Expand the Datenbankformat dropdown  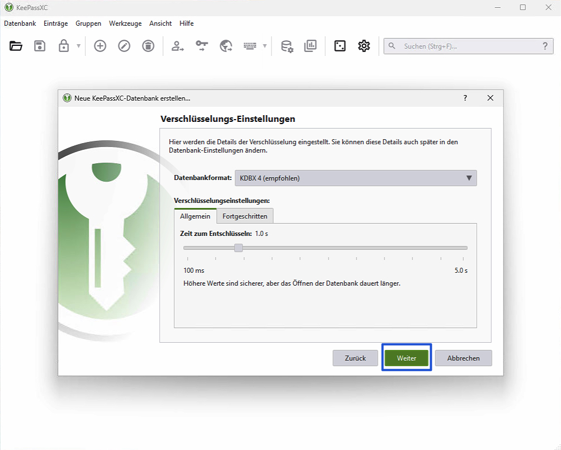[355, 178]
